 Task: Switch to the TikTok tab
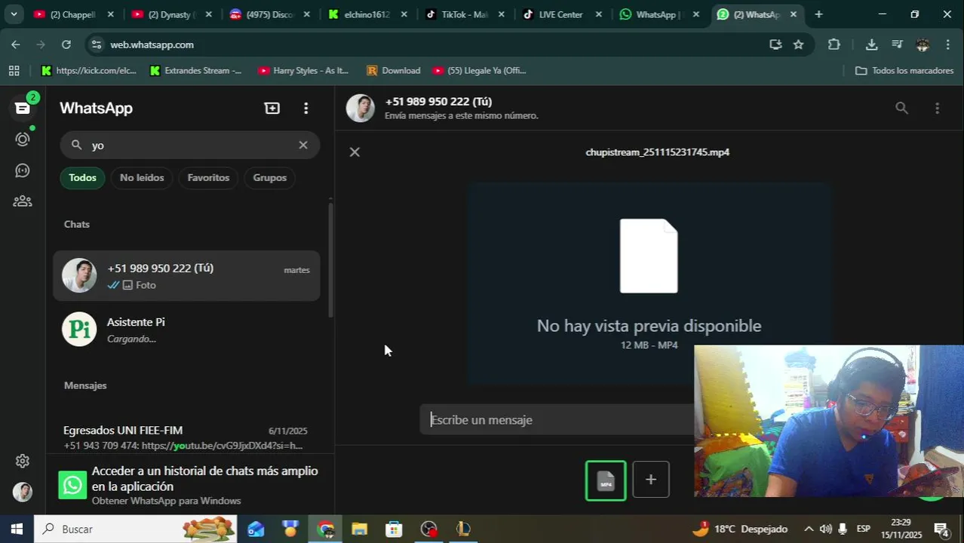[x=464, y=14]
